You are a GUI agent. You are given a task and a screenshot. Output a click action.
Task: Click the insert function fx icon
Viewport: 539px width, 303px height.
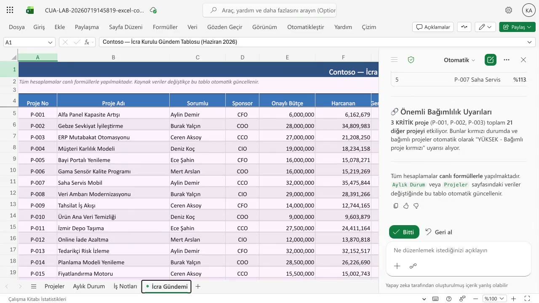pos(87,42)
